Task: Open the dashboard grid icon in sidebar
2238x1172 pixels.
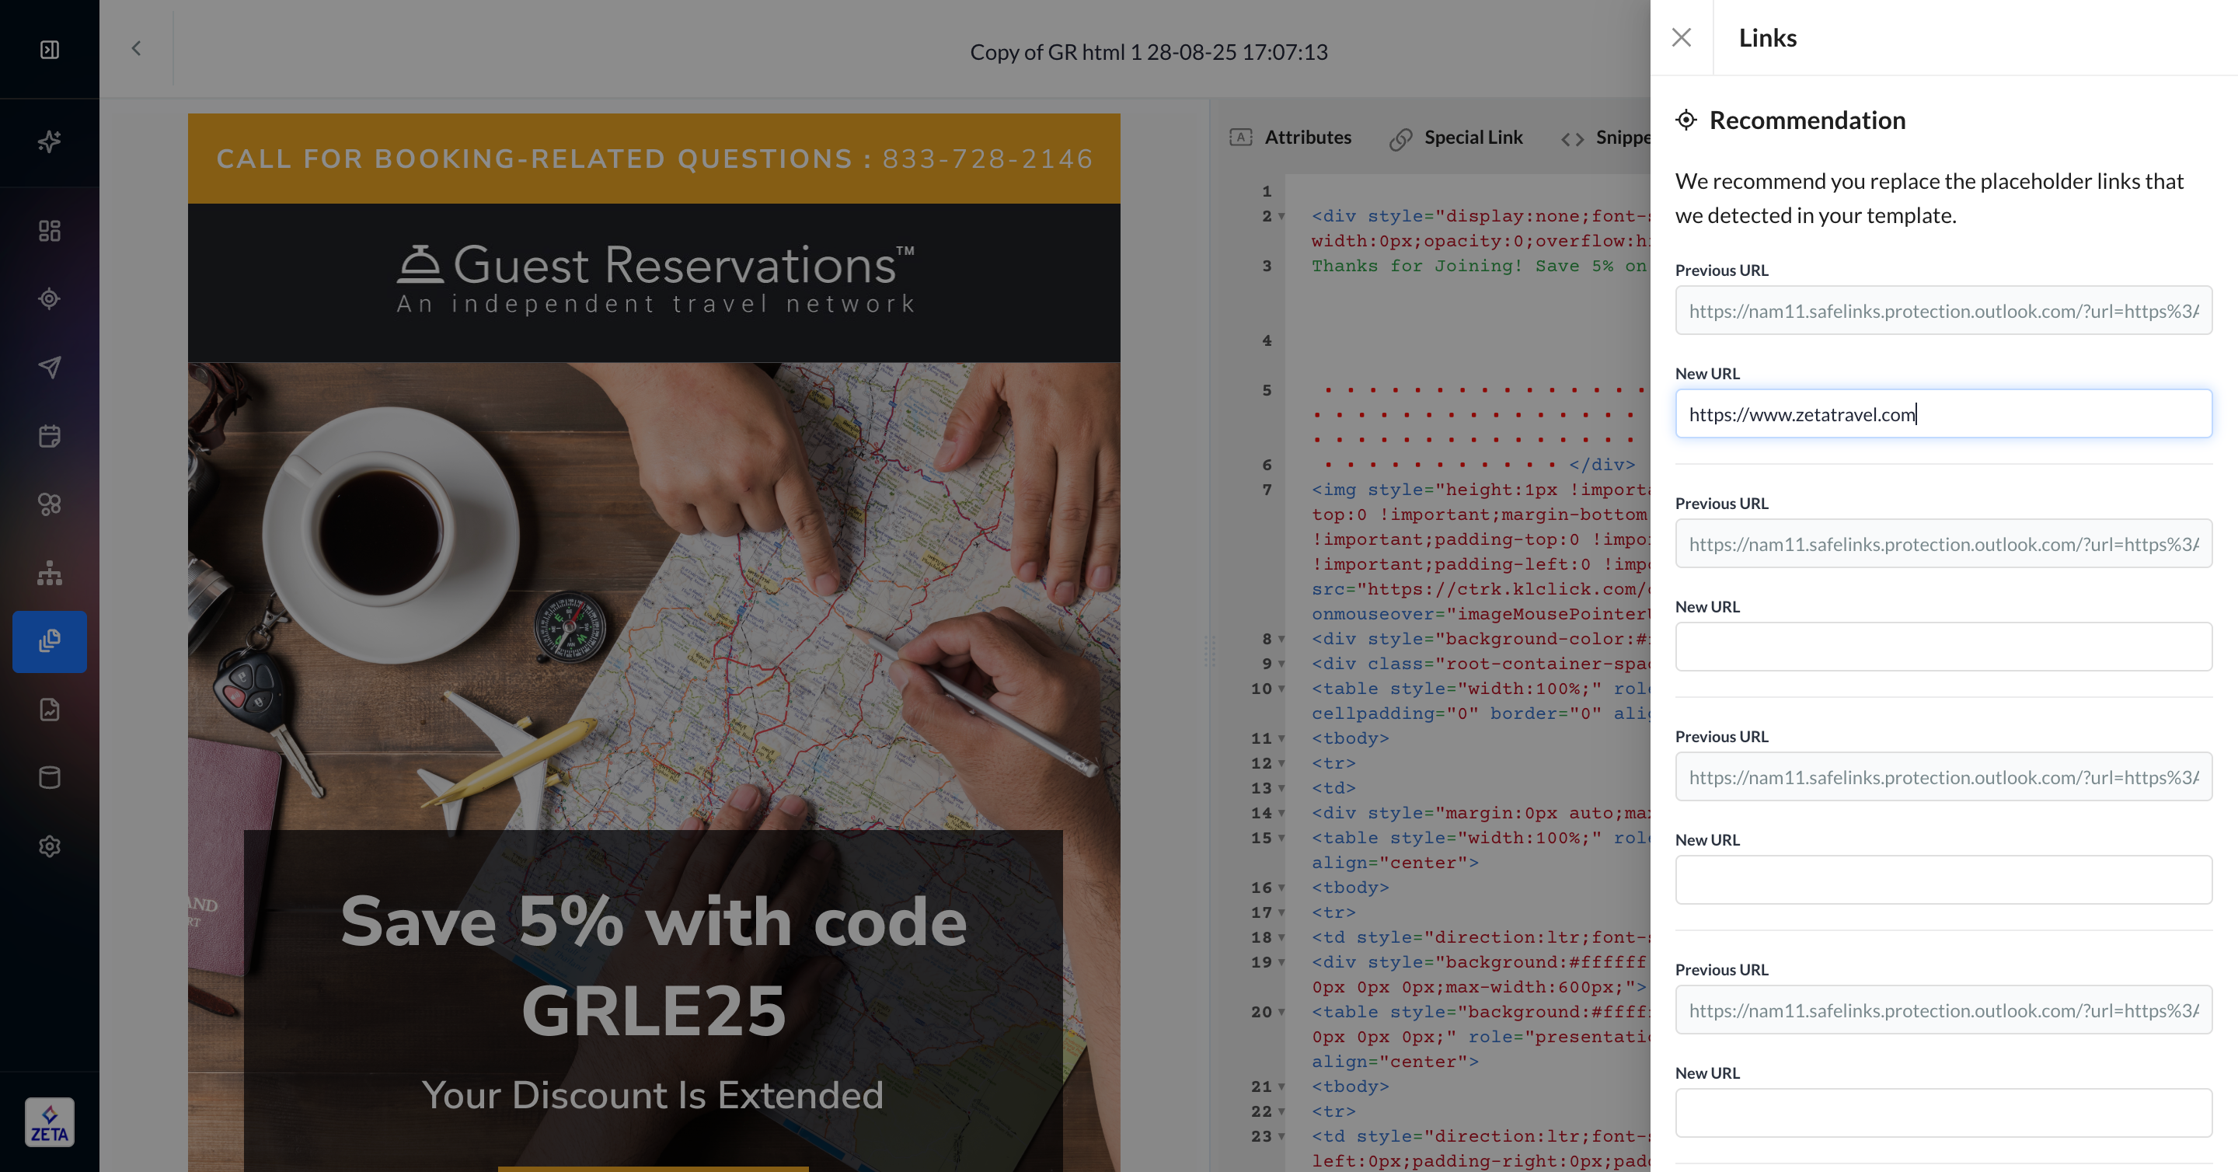Action: [x=50, y=230]
